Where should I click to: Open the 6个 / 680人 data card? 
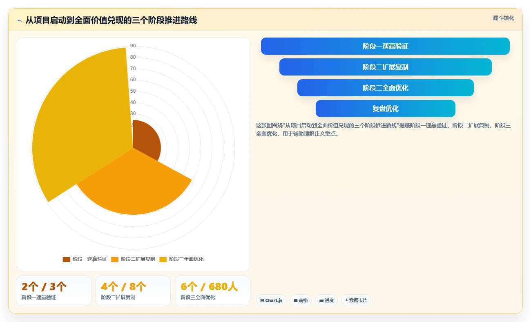pos(212,291)
